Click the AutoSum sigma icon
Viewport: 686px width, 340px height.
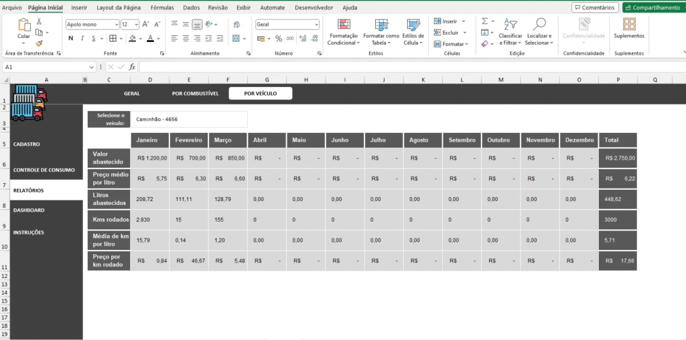[484, 21]
